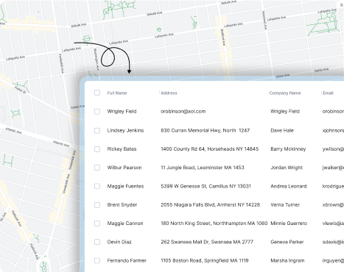Toggle the checkbox for Rickey Bates

click(97, 149)
